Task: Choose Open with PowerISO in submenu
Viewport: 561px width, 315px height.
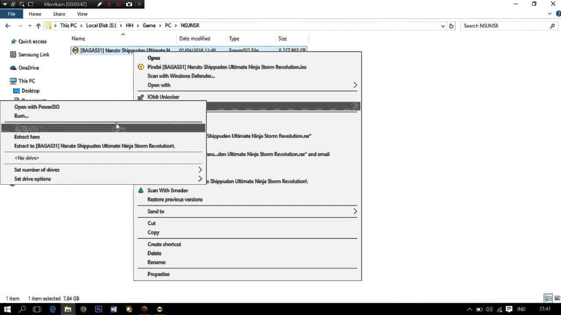Action: 103,107
